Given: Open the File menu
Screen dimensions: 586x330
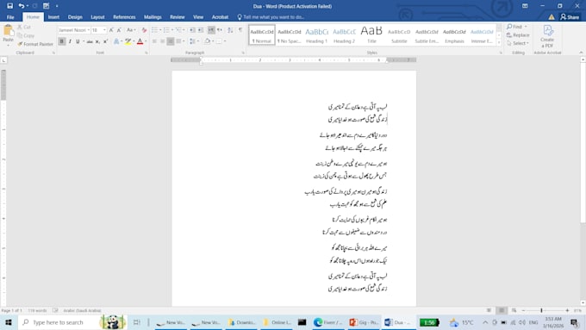Looking at the screenshot, I should pos(10,17).
